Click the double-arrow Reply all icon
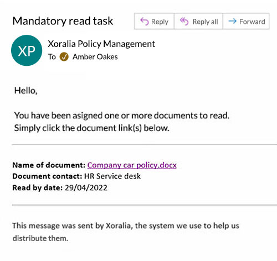The width and height of the screenshot is (277, 261). [184, 22]
